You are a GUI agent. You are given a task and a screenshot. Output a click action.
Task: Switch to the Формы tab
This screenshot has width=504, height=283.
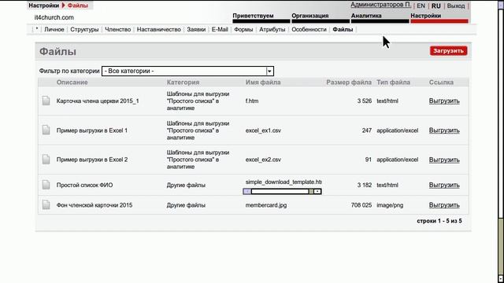click(x=243, y=30)
